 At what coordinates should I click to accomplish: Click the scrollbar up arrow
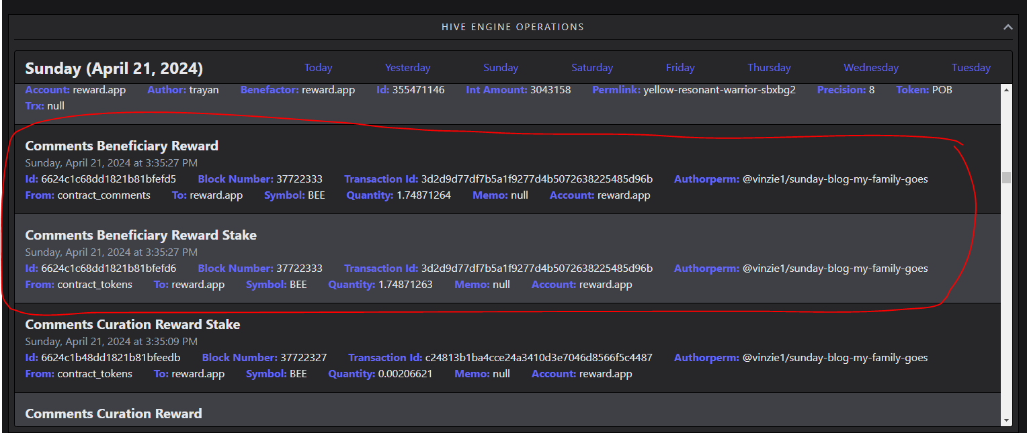(x=1006, y=89)
